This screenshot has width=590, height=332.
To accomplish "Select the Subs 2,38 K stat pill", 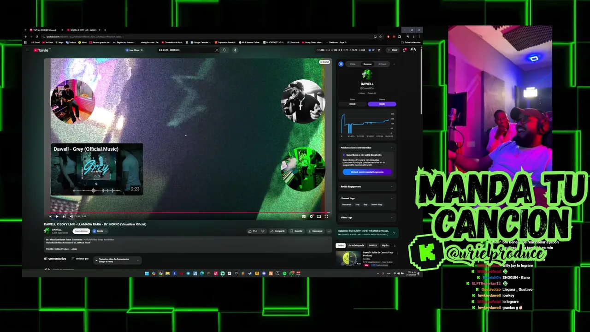I will 353,104.
